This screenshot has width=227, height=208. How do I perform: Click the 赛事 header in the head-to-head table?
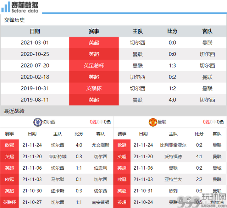pos(94,31)
